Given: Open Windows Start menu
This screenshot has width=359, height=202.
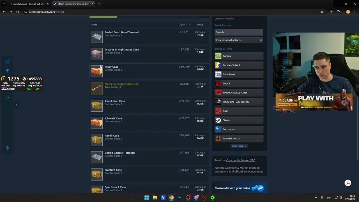Looking at the screenshot, I should (147, 198).
